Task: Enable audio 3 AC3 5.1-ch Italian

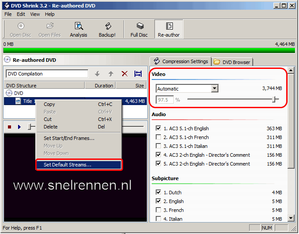Action: click(x=158, y=146)
